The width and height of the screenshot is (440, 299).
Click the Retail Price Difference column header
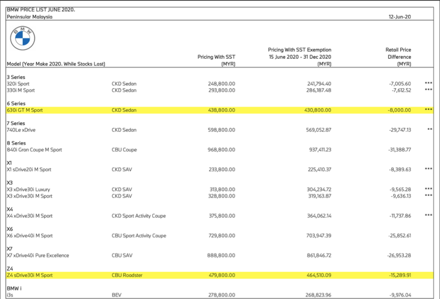pos(398,57)
